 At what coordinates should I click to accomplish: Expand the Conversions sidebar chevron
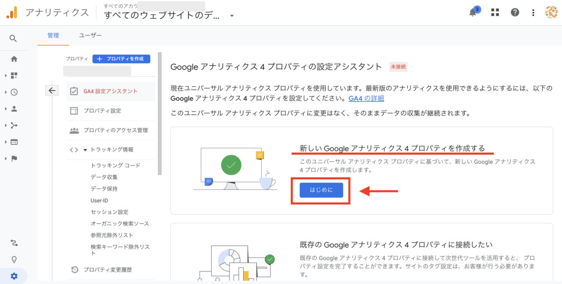6,159
